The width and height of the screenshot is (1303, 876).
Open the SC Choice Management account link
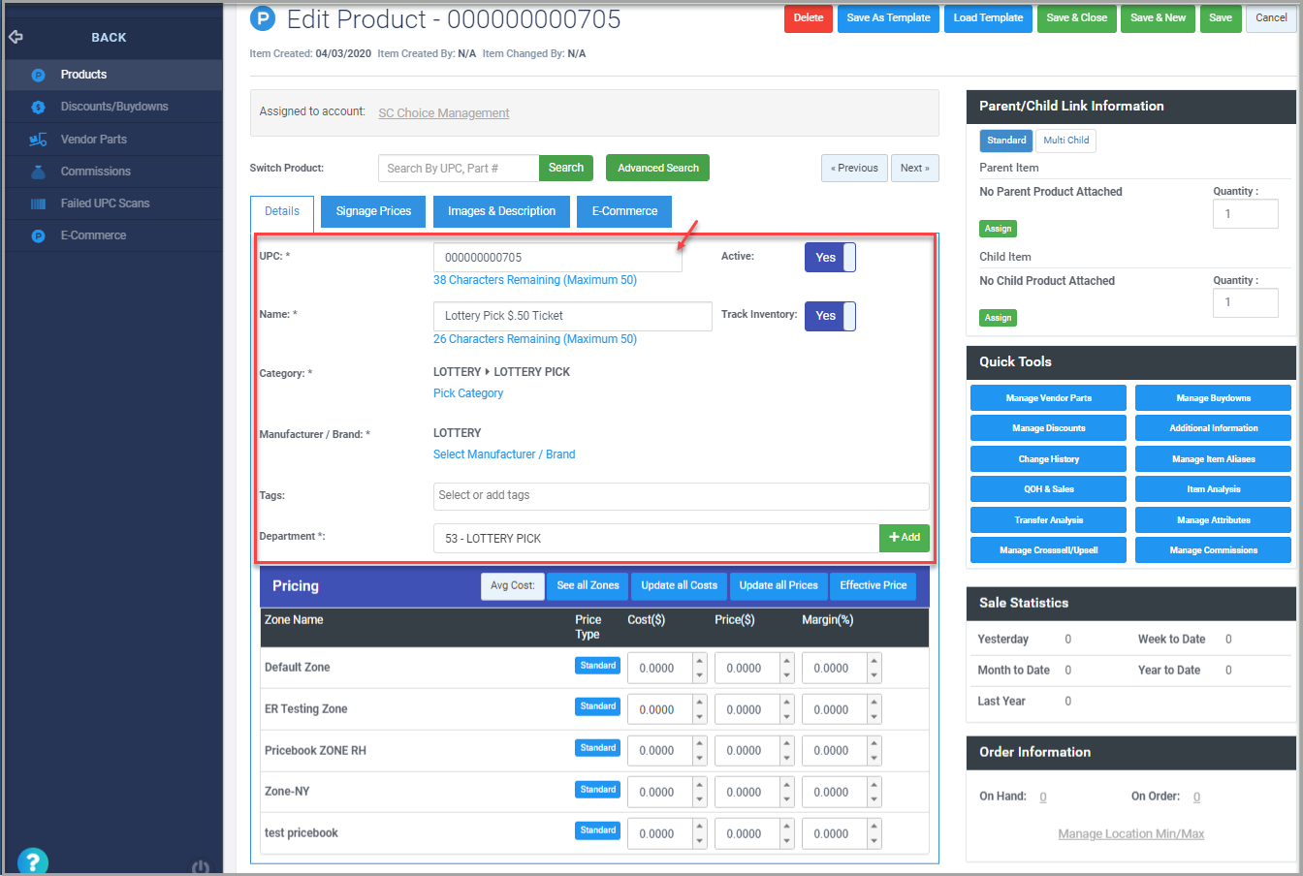(x=444, y=113)
